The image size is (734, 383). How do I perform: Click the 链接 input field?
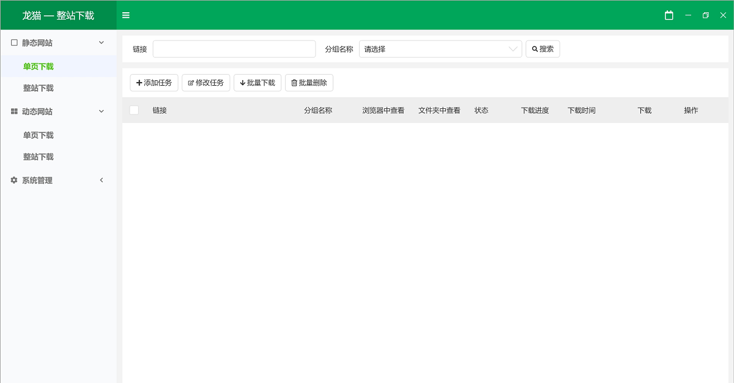pyautogui.click(x=234, y=49)
